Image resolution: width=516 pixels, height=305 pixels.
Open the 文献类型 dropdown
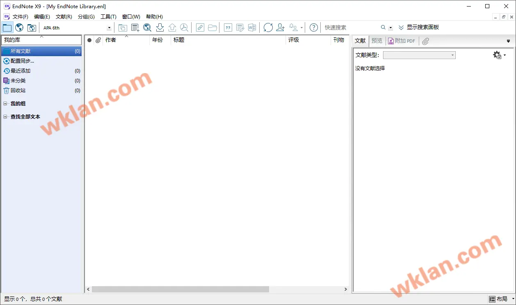click(x=419, y=55)
